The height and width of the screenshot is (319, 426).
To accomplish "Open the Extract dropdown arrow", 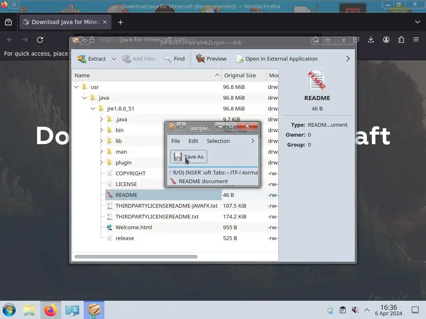I will [x=114, y=59].
